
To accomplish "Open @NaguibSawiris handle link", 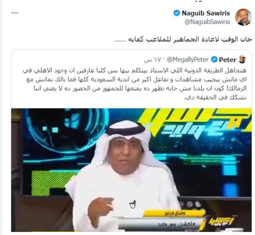I will 207,22.
